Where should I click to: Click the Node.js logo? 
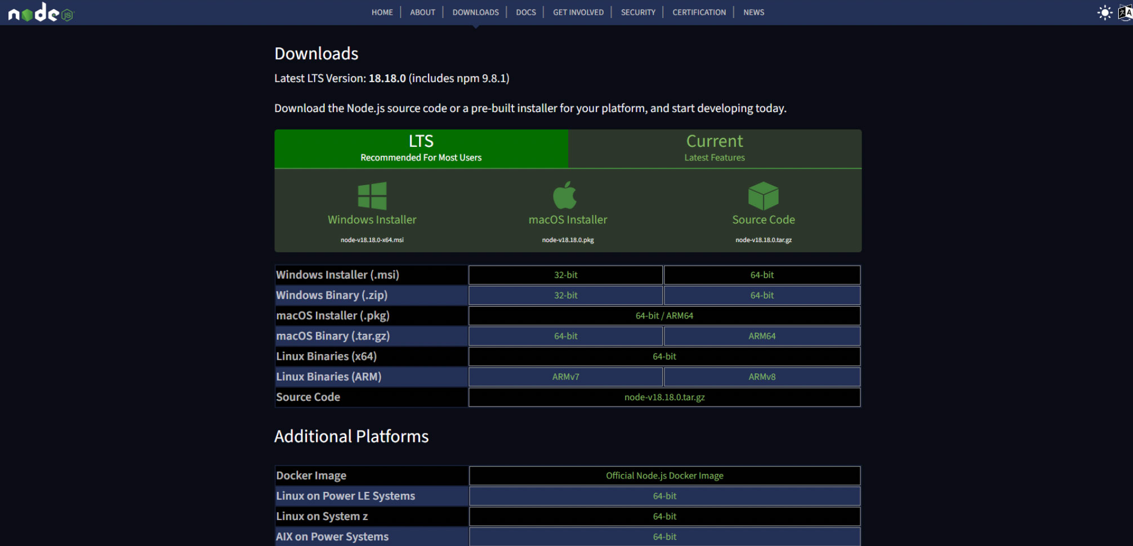tap(41, 12)
